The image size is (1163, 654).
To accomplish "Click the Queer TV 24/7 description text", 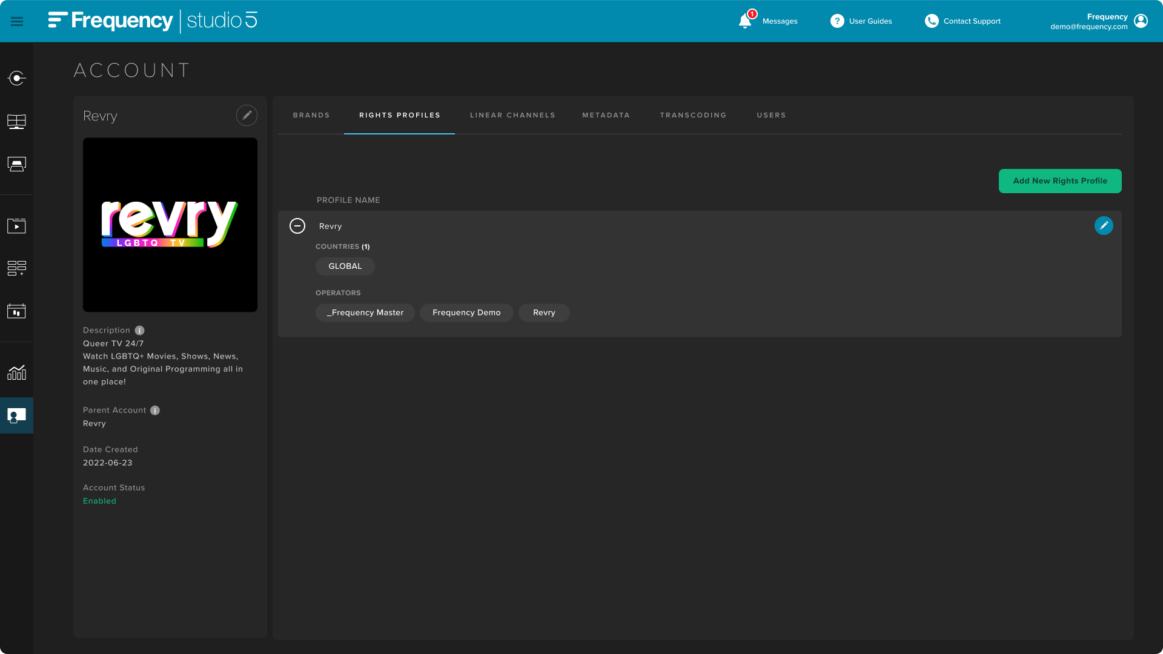I will (x=113, y=344).
